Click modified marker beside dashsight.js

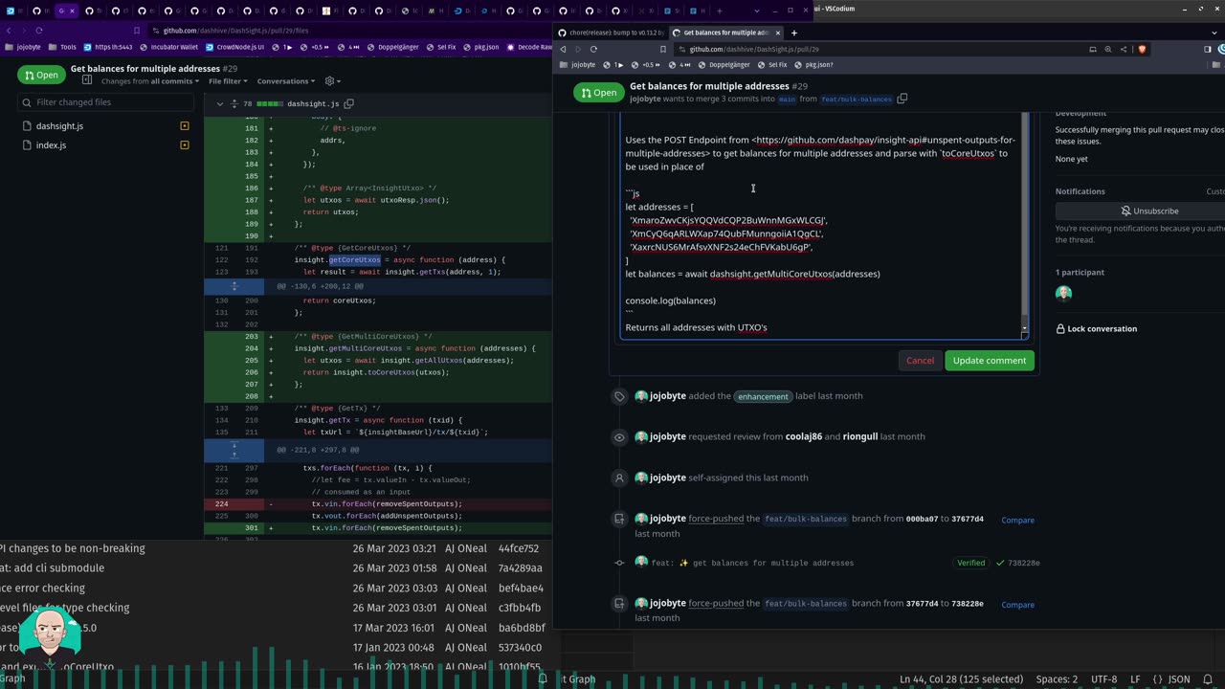[x=185, y=126]
